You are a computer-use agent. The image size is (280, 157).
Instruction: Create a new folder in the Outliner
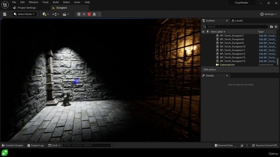click(x=271, y=27)
